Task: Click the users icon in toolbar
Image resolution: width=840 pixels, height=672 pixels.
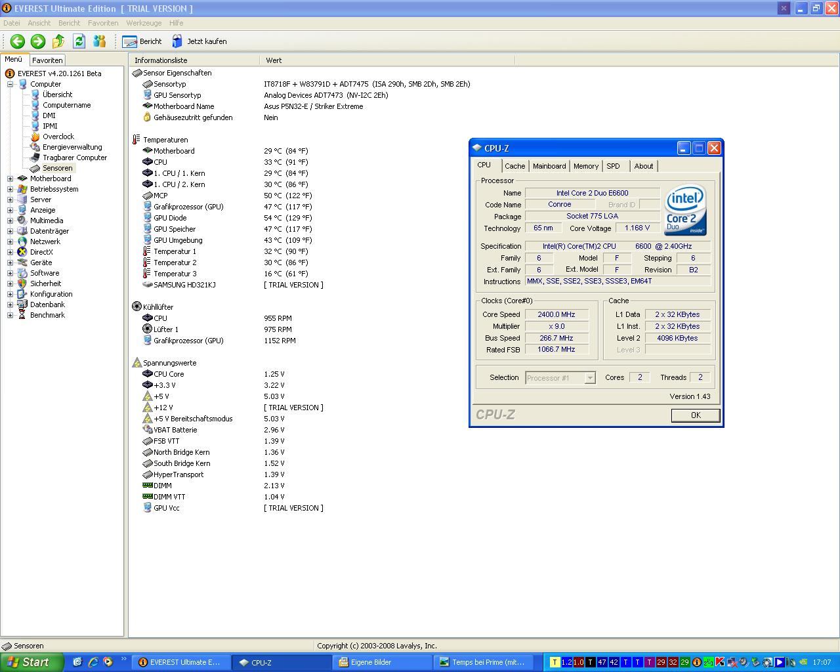Action: [x=99, y=41]
